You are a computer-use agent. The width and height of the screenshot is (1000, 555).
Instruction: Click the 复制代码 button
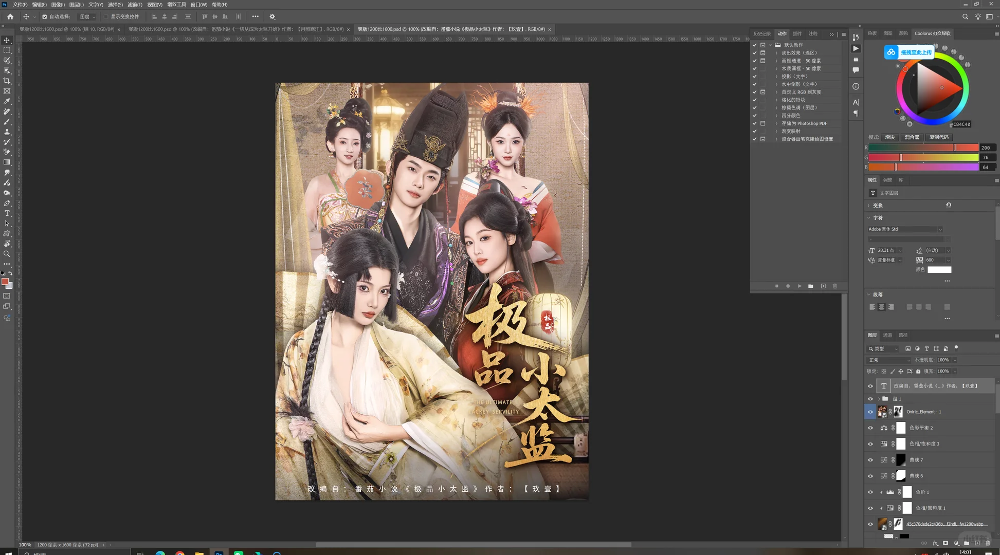[x=939, y=137]
